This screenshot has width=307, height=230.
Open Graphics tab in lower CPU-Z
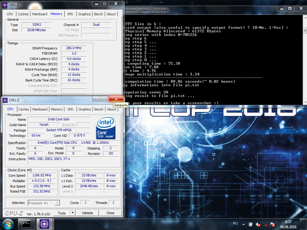tap(85, 109)
